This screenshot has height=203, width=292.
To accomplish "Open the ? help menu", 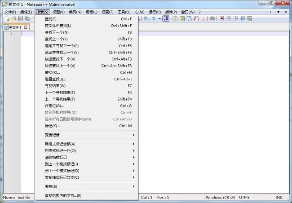I will (199, 12).
